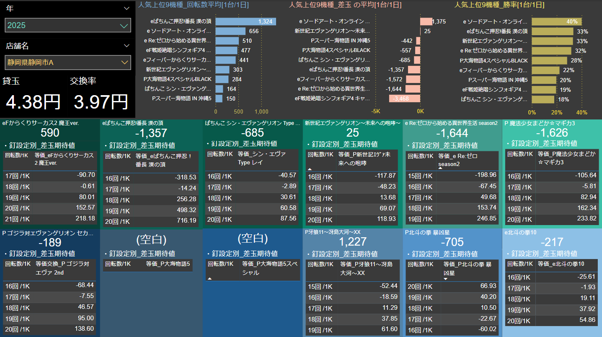This screenshot has height=337, width=602.
Task: Select the 20回/1K row showing 716.19
Action: 150,220
